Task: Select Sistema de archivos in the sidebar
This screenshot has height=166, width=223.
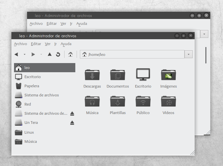Action: coord(45,95)
